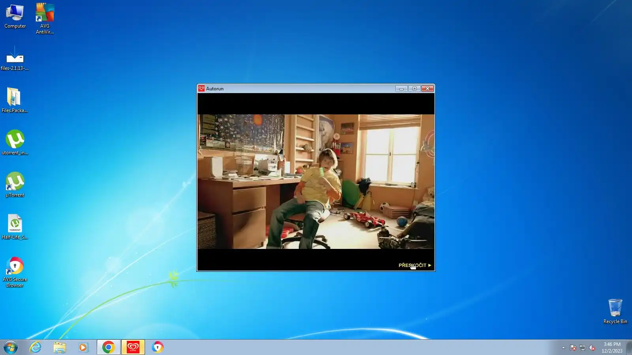Switch to Google Chrome on the taskbar

pyautogui.click(x=108, y=348)
